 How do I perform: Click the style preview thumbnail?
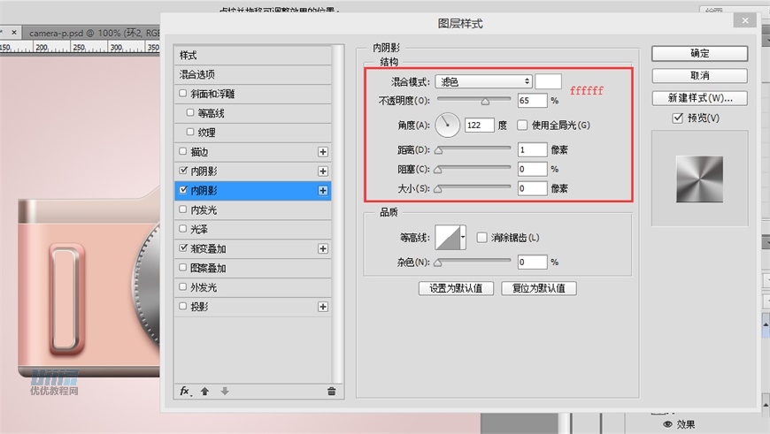pyautogui.click(x=699, y=179)
